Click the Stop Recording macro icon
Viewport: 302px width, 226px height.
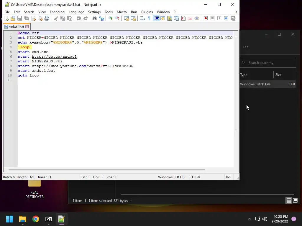212,18
